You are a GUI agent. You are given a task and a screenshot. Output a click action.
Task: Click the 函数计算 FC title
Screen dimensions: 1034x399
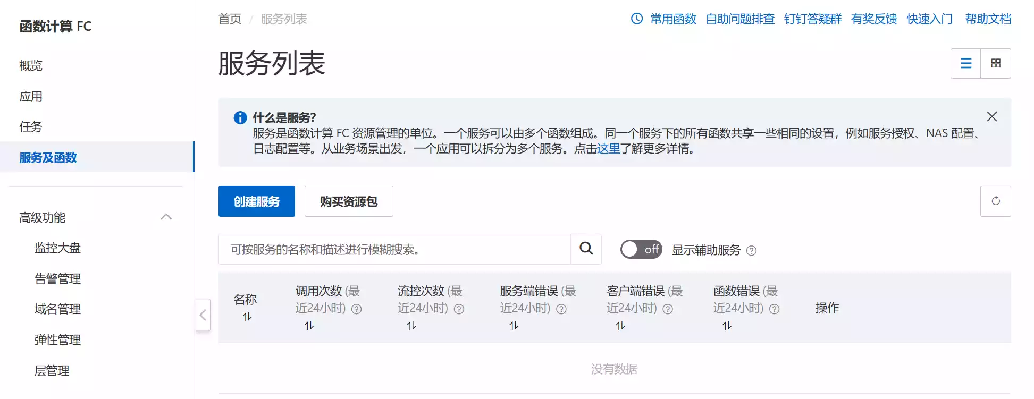coord(55,26)
